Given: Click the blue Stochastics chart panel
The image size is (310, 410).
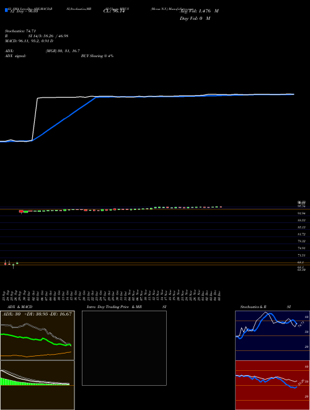Looking at the screenshot, I should [272, 335].
